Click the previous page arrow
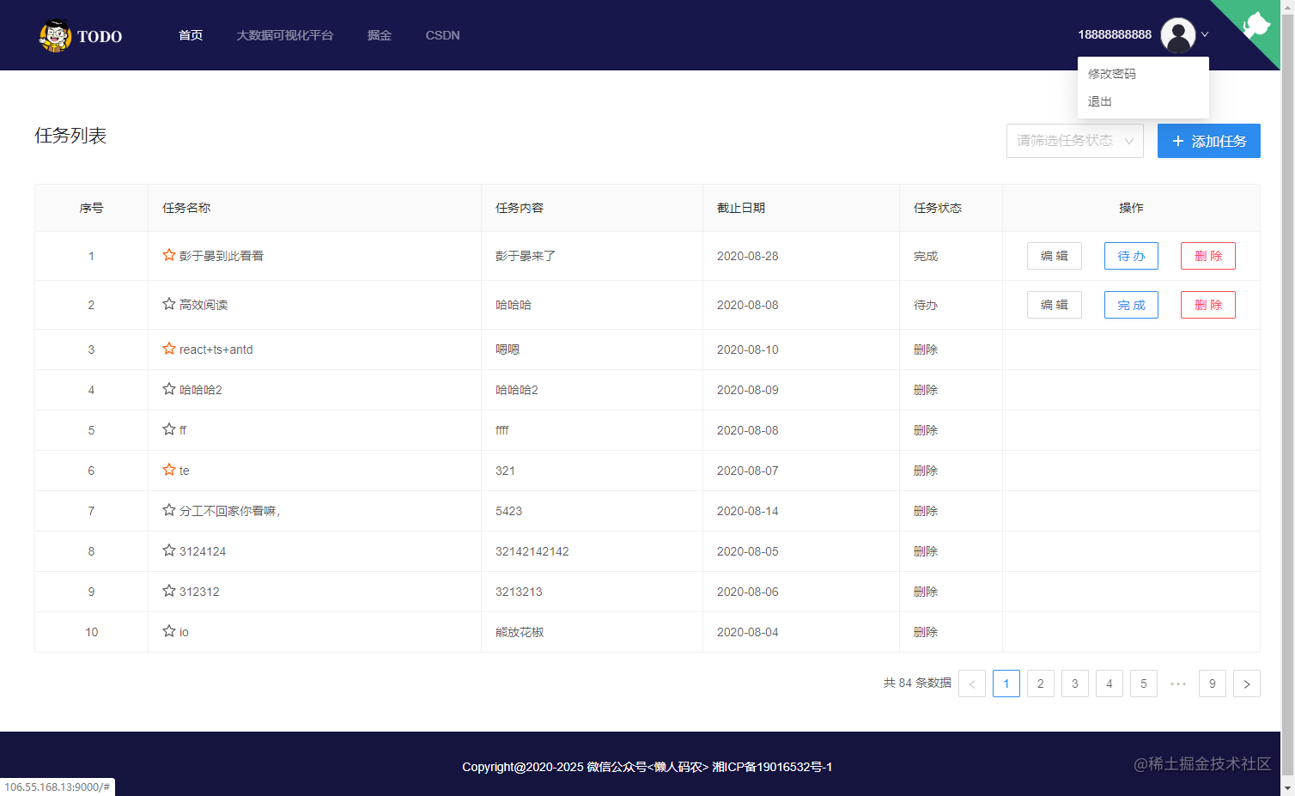Screen dimensions: 1295x796 tap(971, 684)
